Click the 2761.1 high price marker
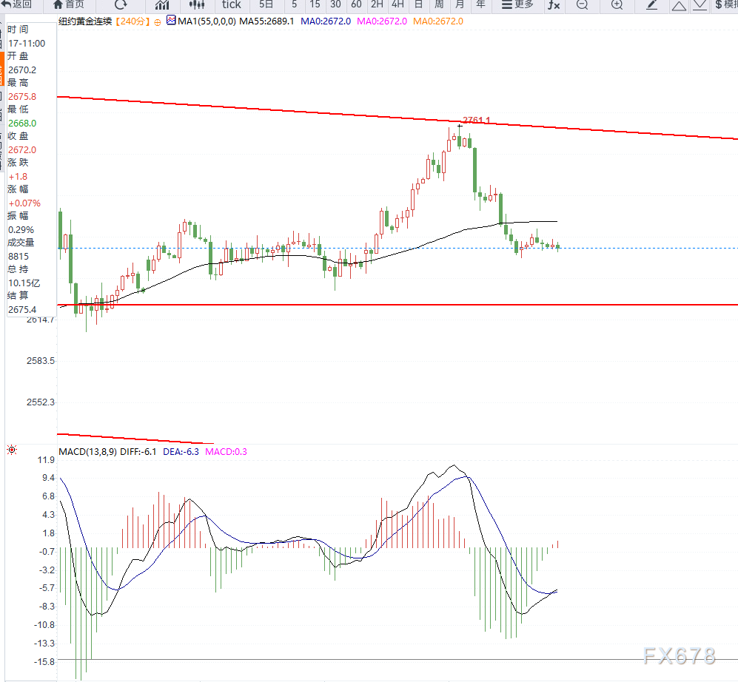Screen dimensions: 738x682 (x=476, y=120)
